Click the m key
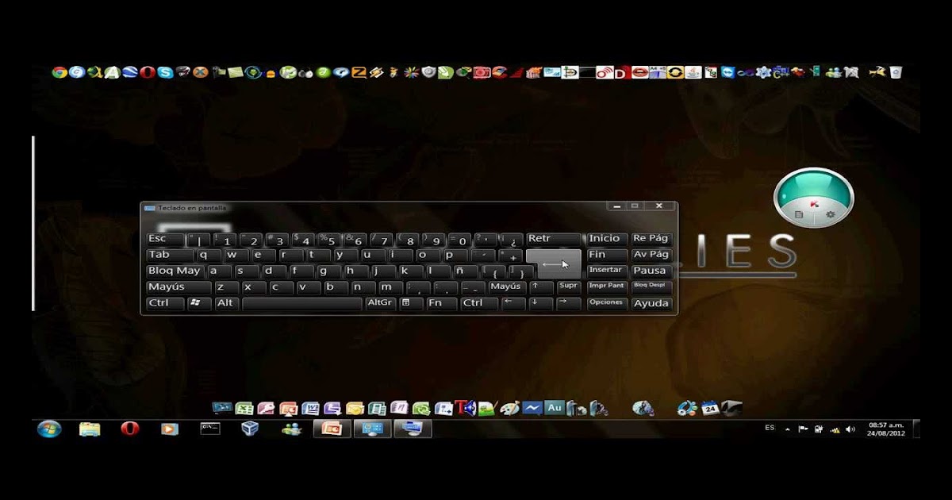Viewport: 952px width, 500px height. click(390, 287)
